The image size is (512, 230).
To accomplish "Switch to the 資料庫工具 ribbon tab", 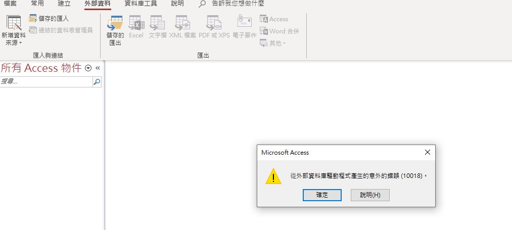I will [x=141, y=4].
